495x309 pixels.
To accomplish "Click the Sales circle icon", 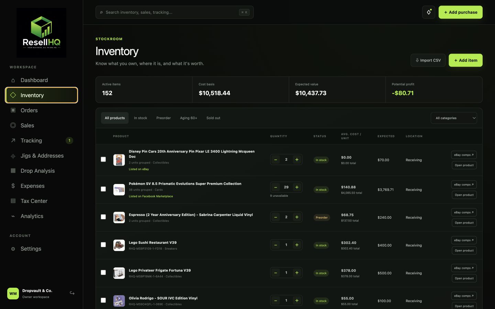I will click(13, 125).
